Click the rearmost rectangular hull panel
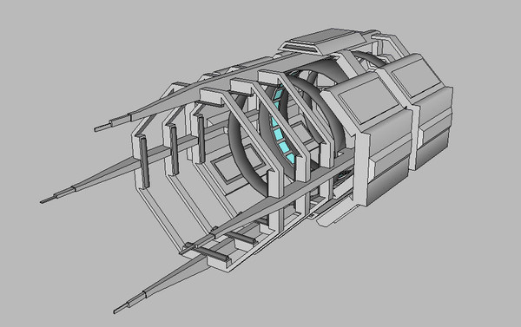521x327 pixels. 417,78
